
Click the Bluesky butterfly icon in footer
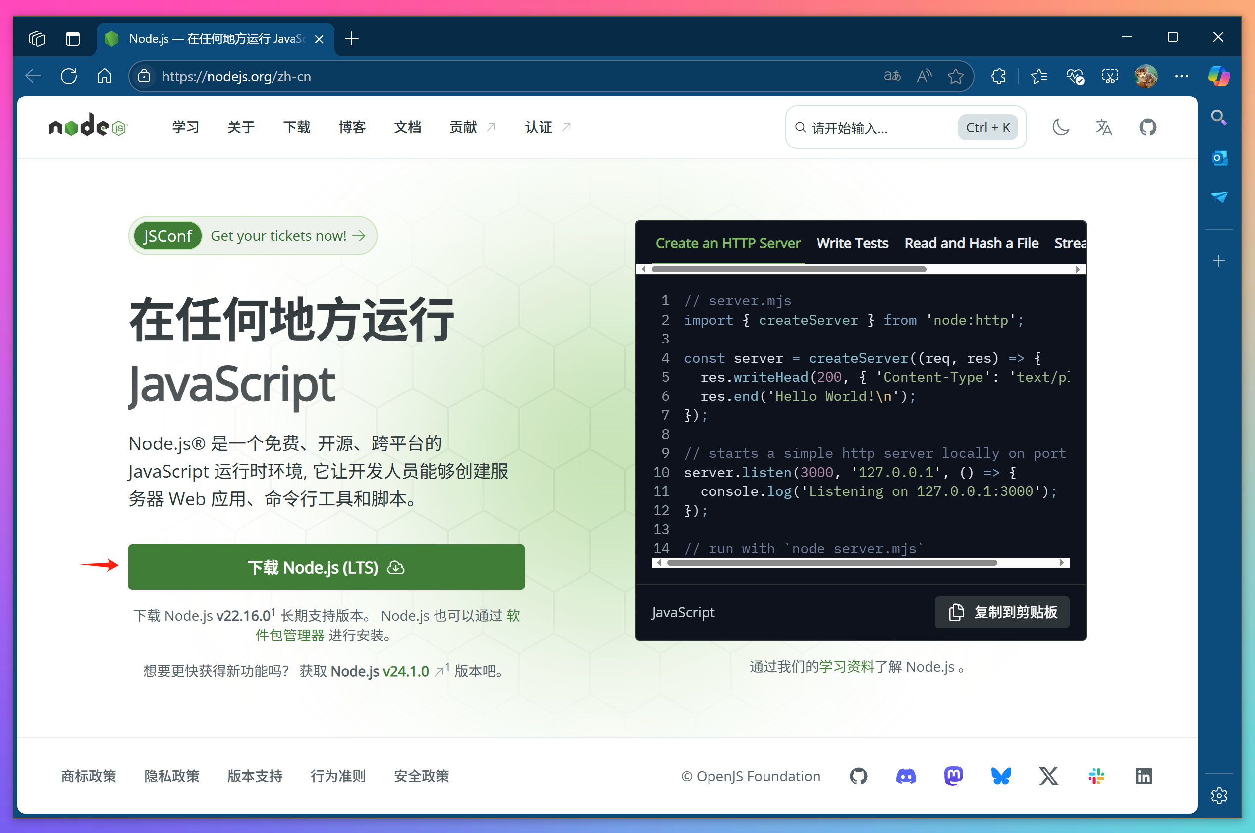point(1000,776)
